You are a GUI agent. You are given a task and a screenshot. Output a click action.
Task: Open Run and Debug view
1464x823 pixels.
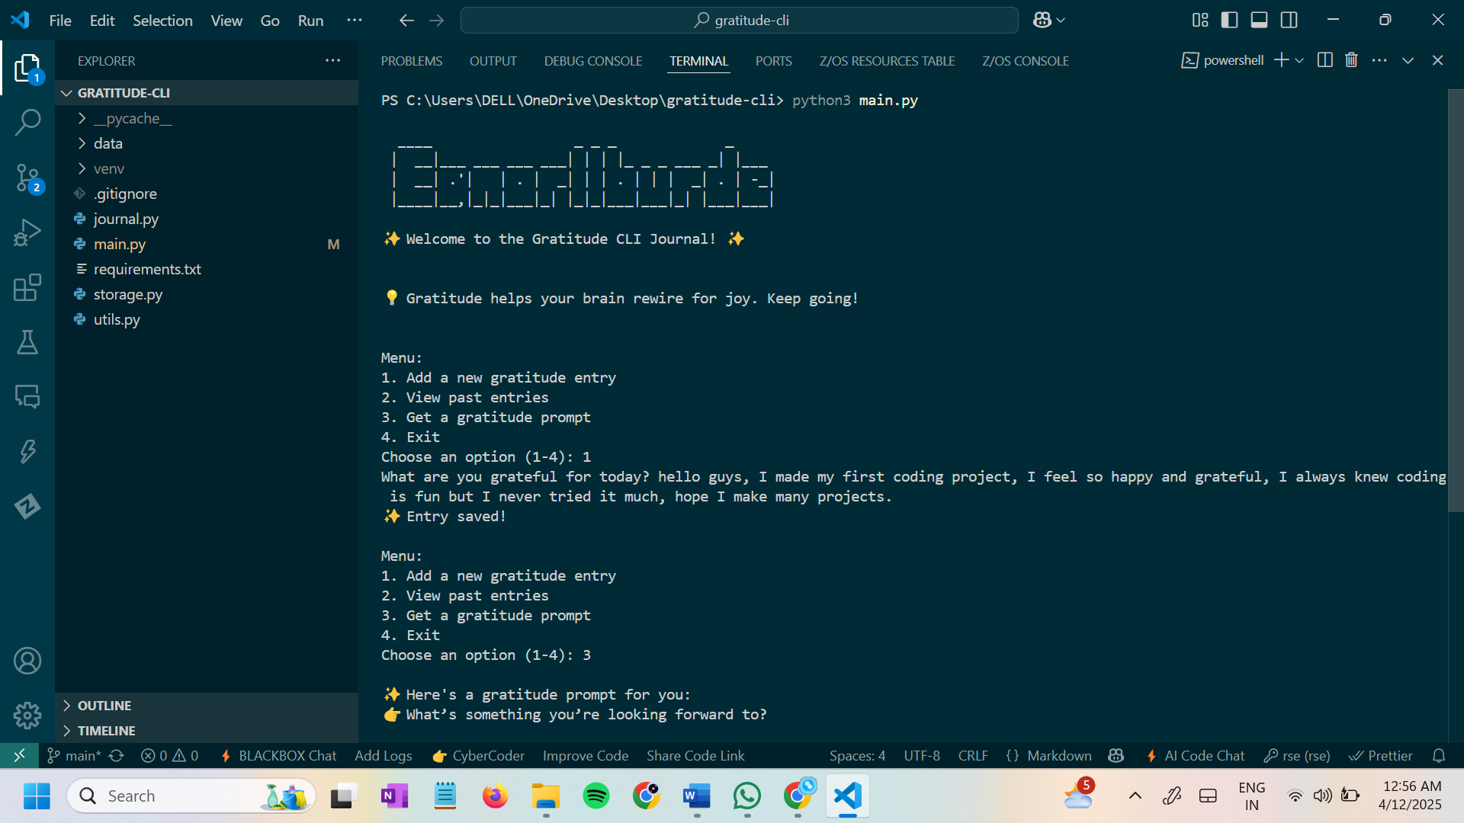point(27,232)
